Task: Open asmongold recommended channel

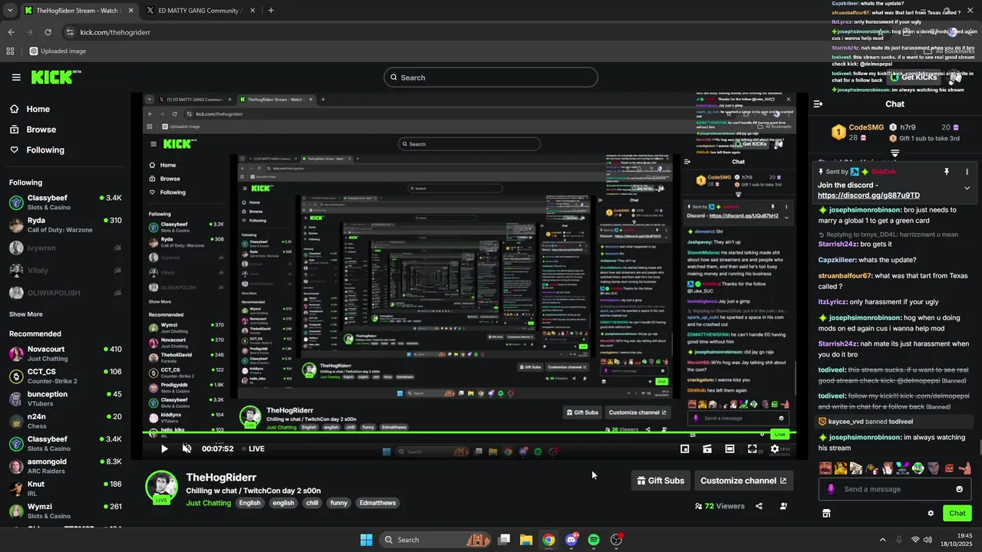Action: point(65,466)
